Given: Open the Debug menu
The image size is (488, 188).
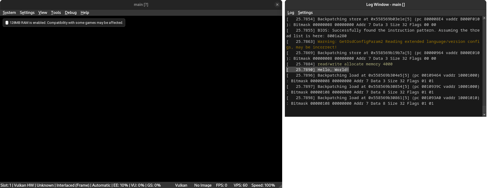Looking at the screenshot, I should pos(71,13).
